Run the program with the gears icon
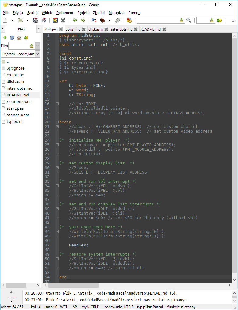Viewport: 238px width, 310px height. [x=118, y=20]
